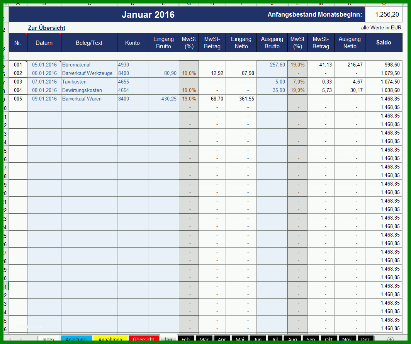Switch to the Index sheet tab
This screenshot has height=344, width=411.
pos(49,339)
